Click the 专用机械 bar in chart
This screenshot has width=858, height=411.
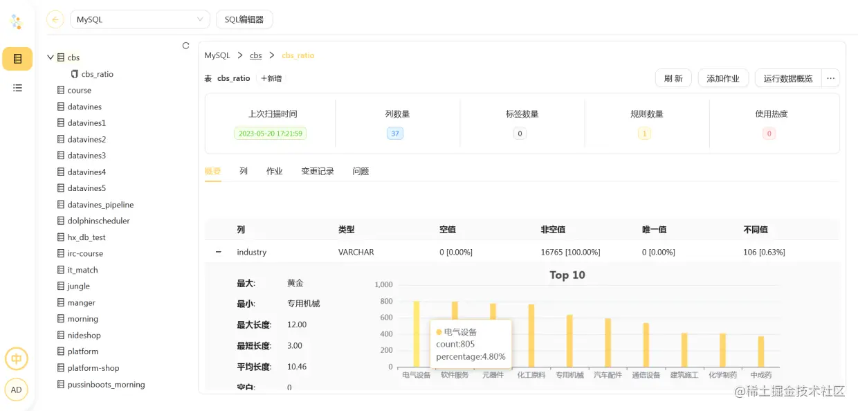coord(569,340)
